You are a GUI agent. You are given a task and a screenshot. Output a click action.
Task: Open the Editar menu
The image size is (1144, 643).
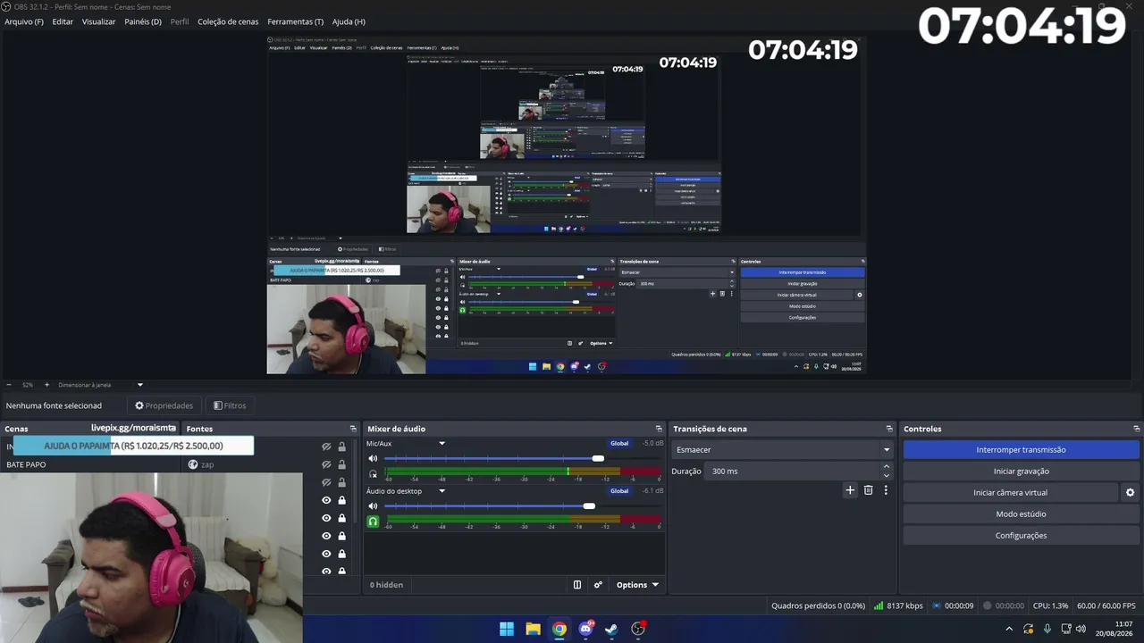point(63,21)
